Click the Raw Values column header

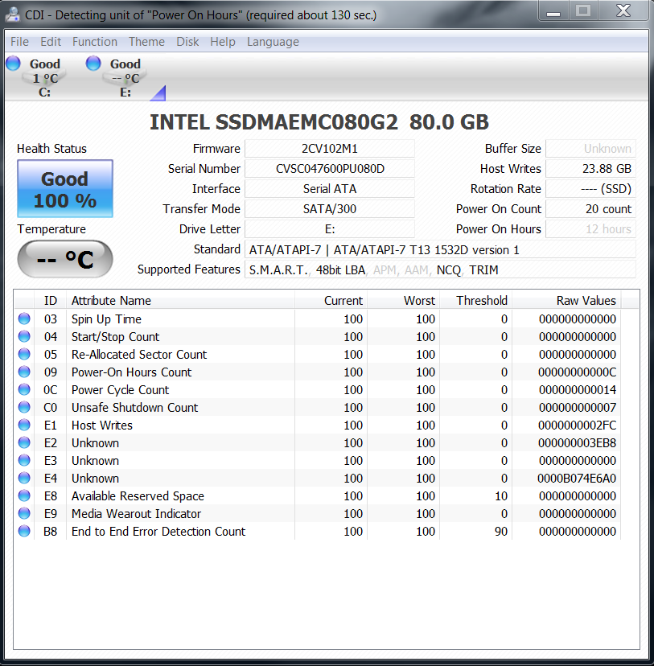(586, 301)
